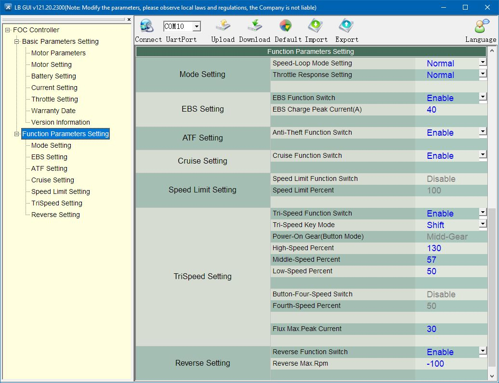
Task: Open the Reverse Function Switch dropdown
Action: pos(483,351)
